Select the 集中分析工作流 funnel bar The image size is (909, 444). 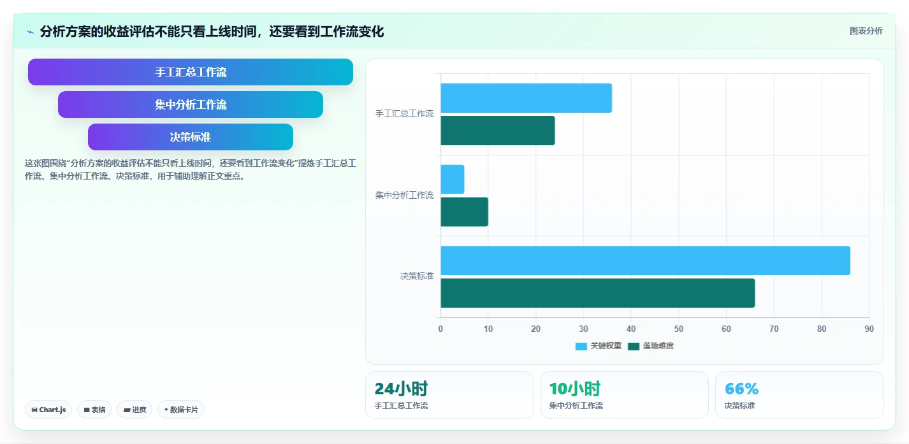point(191,104)
